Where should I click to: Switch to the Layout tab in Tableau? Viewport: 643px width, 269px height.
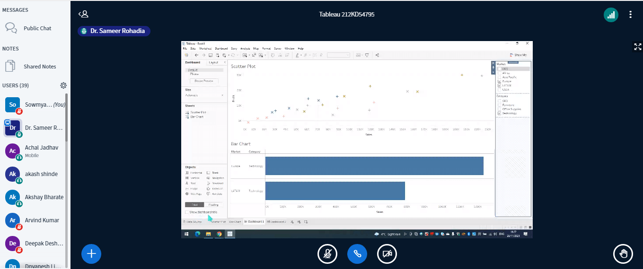(213, 62)
